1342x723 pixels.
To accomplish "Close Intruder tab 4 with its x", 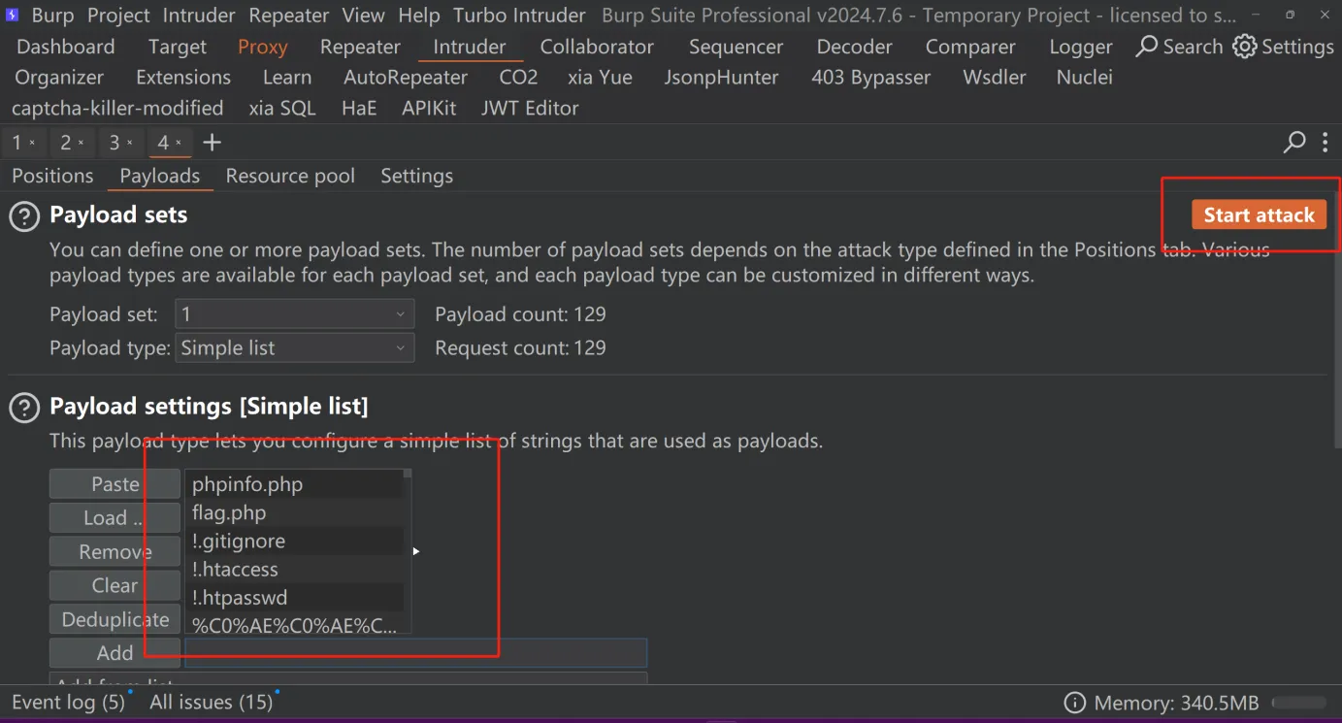I will coord(179,143).
